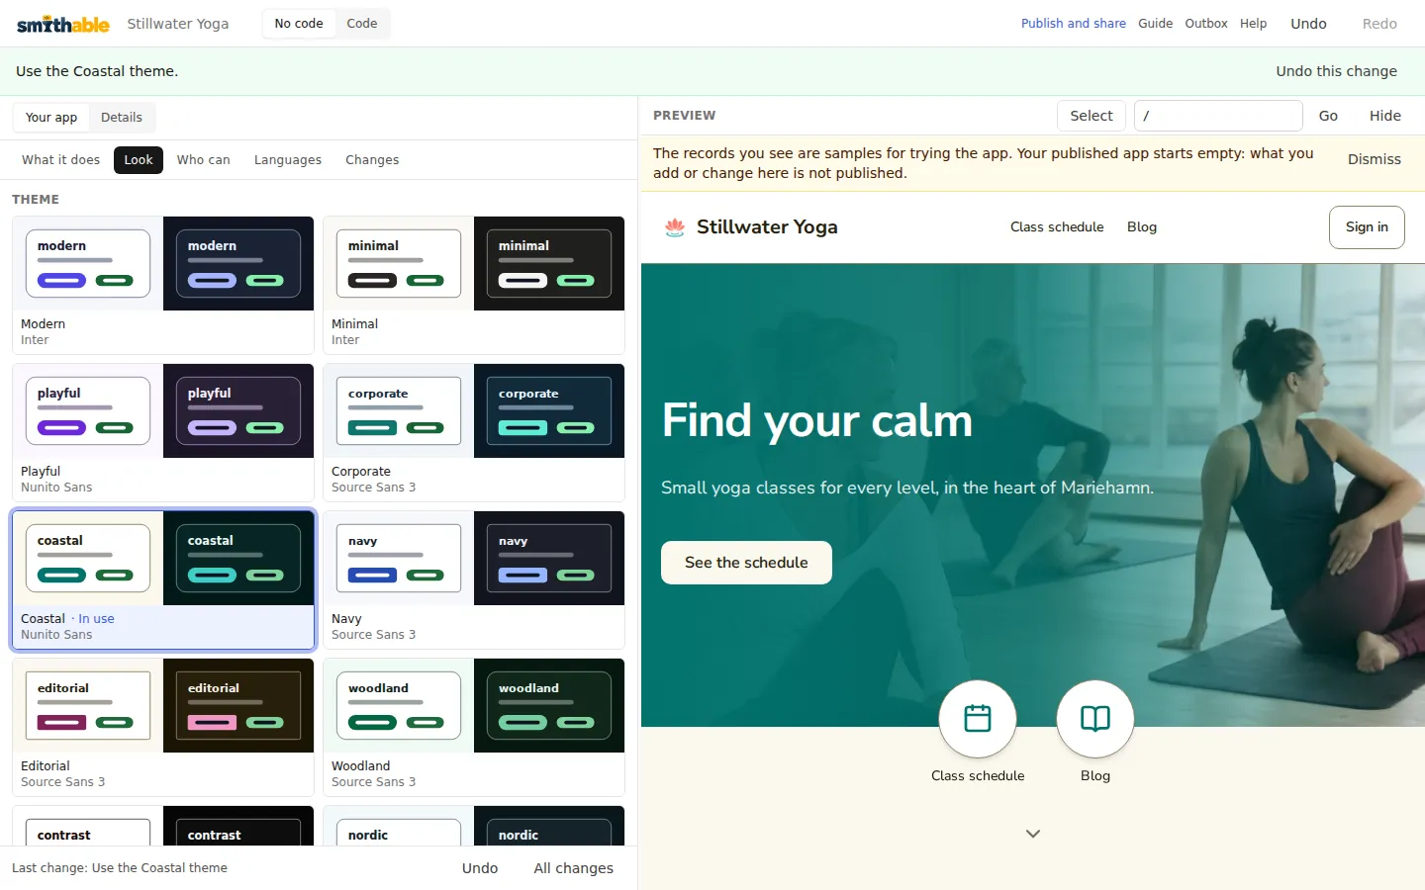Click the Go button
1425x890 pixels.
[x=1328, y=116]
